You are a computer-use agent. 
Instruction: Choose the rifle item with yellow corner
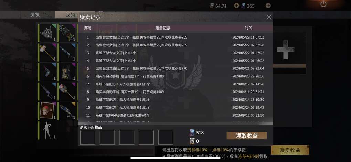point(67,111)
